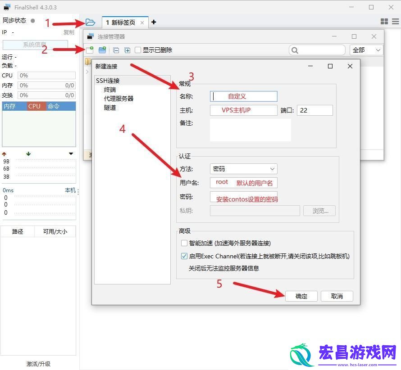This screenshot has width=401, height=370.
Task: Focus the 备注 notes text area
Action: (x=251, y=130)
